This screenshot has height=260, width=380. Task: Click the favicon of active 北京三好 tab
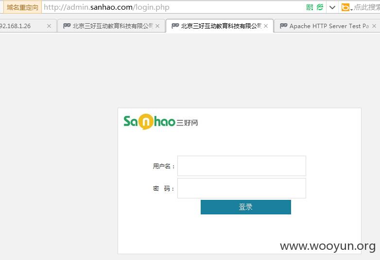(175, 26)
